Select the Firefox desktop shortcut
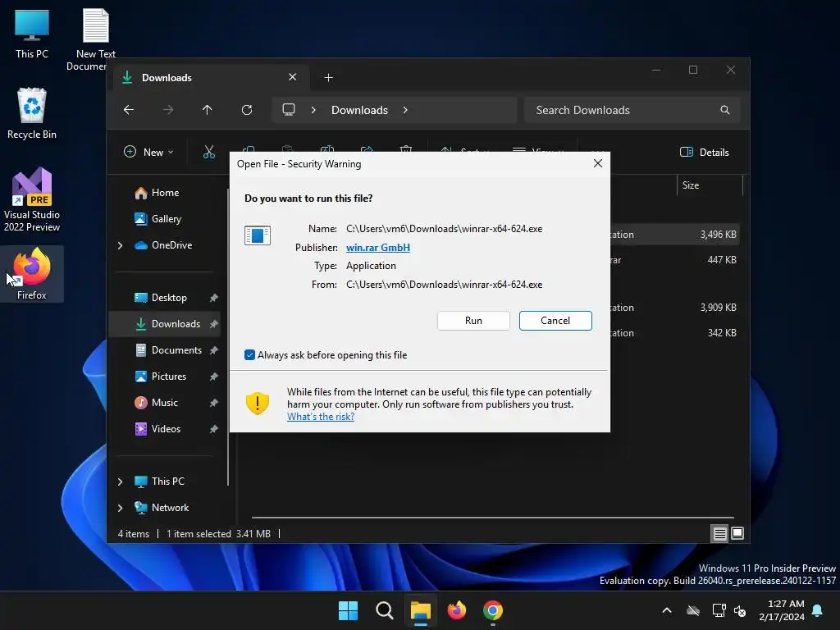Screen dimensions: 840x630 32,274
